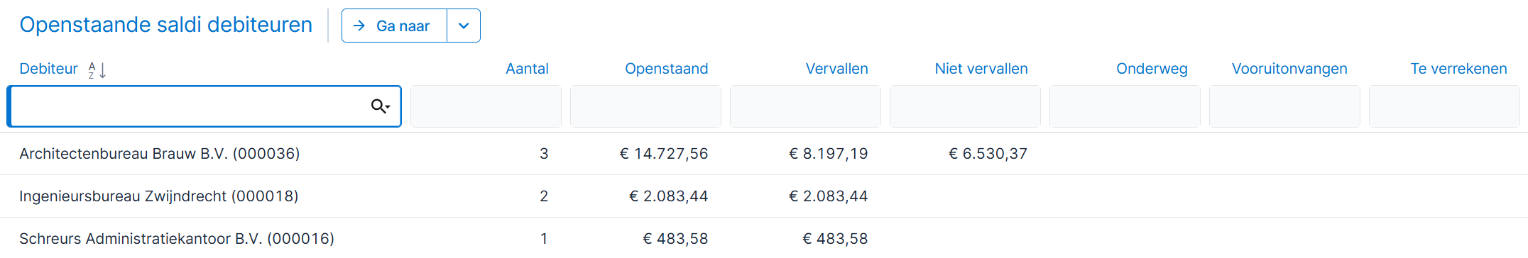Select the Ingenieursbureau Zwijndrecht row
Viewport: 1528px width, 258px height.
(x=764, y=196)
